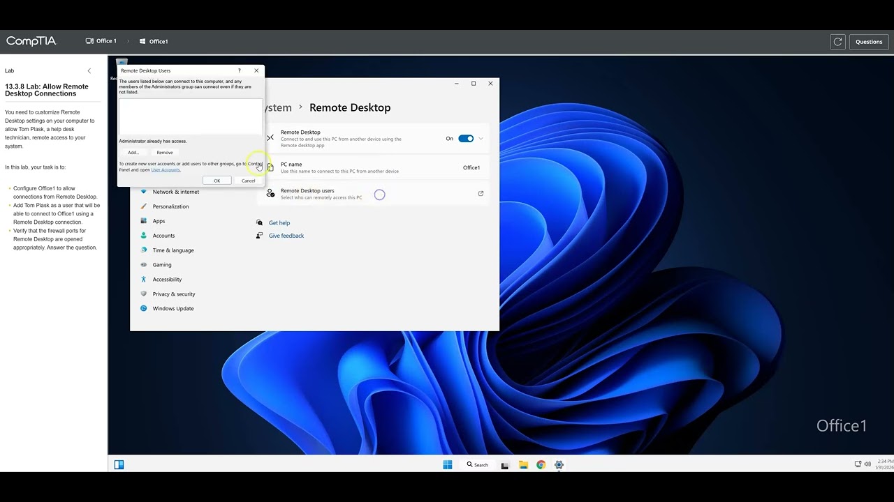Image resolution: width=894 pixels, height=502 pixels.
Task: Open Task View from the taskbar
Action: coord(505,465)
